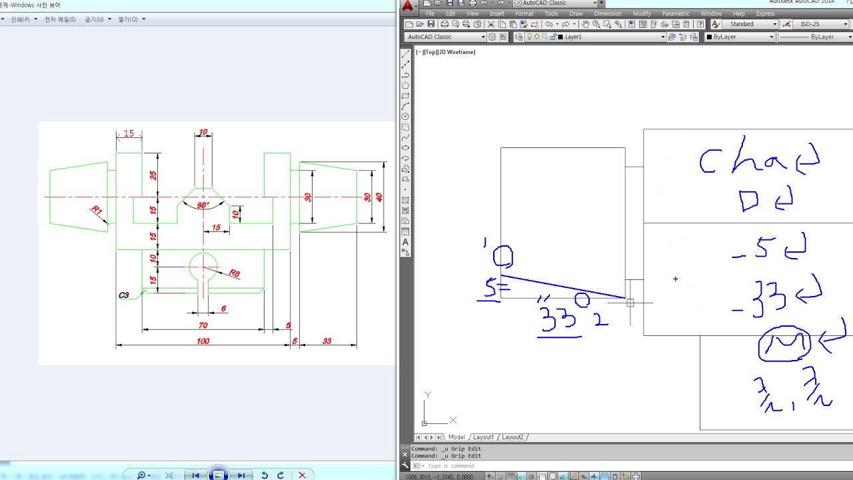Open the Express menu

coord(765,13)
